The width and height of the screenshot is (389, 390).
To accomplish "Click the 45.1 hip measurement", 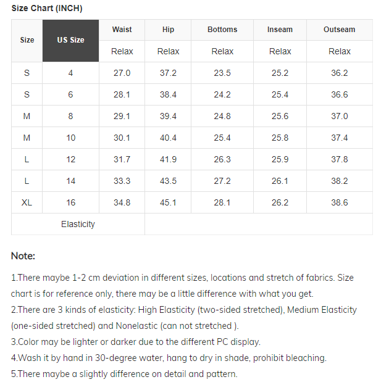I will (x=168, y=202).
